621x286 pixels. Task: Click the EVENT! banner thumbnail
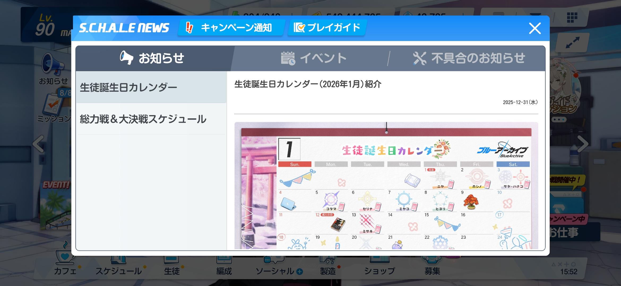click(x=56, y=205)
